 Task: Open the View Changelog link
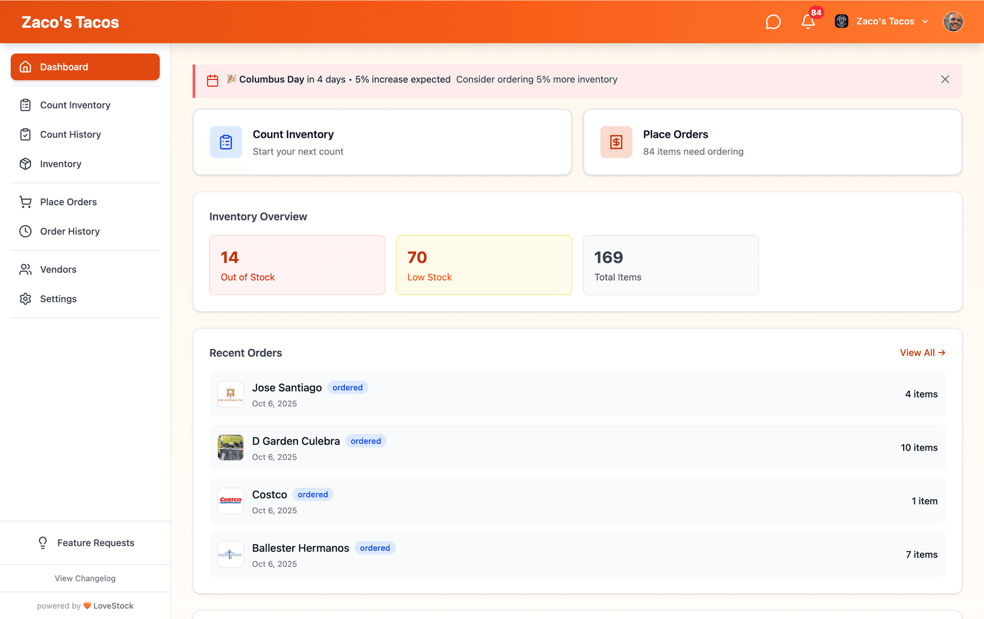tap(85, 579)
